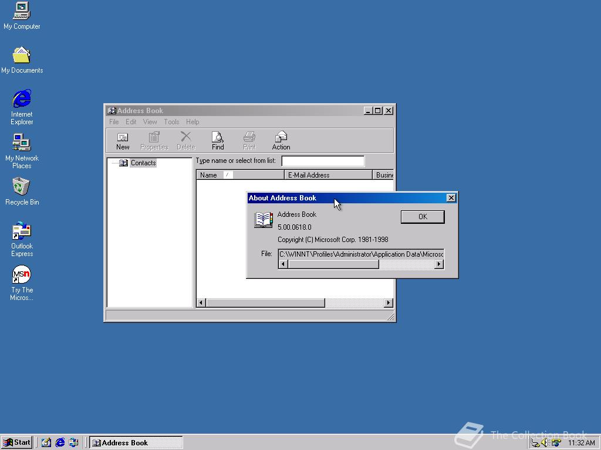Click the contact list horizontal scrollbar thumb
Screen dimensions: 601x450
click(265, 303)
